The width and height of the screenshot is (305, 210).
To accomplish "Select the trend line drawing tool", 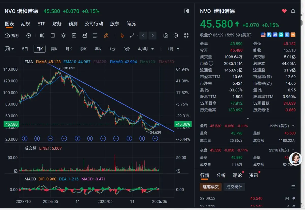I will tap(132, 35).
